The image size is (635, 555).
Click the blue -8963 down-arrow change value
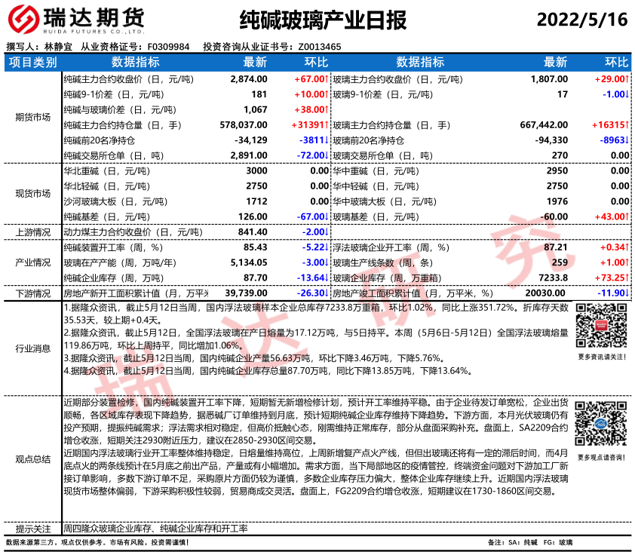pos(610,140)
